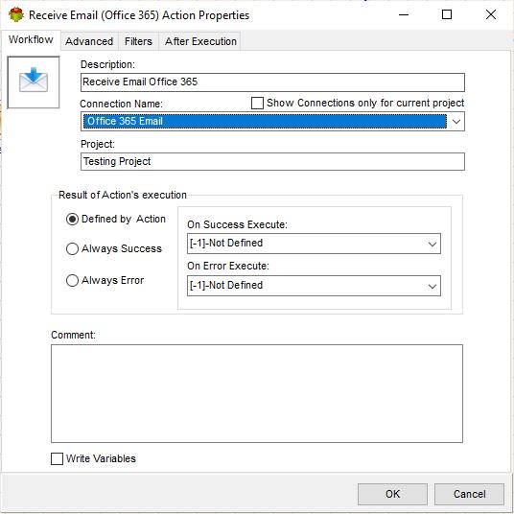Open the On Error Execute dropdown

coord(314,286)
